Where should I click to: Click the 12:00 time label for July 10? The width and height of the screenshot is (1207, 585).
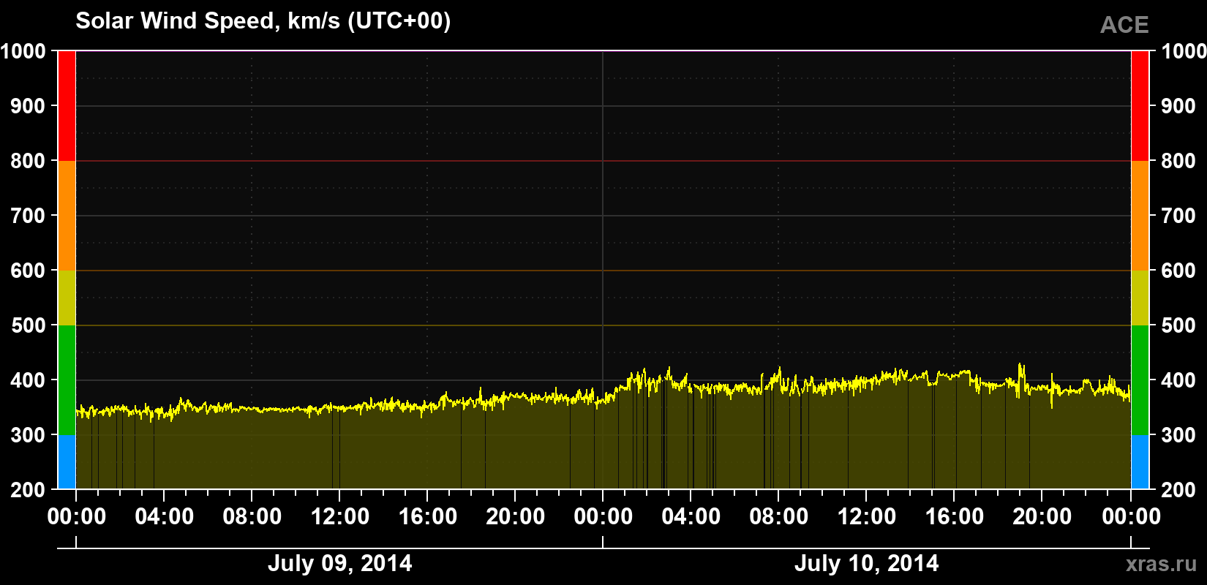[866, 517]
